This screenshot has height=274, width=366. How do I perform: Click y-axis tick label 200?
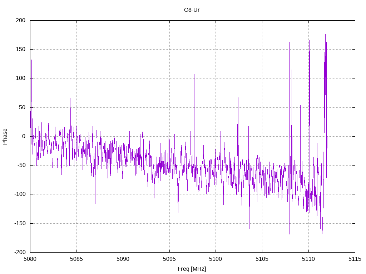[20, 20]
